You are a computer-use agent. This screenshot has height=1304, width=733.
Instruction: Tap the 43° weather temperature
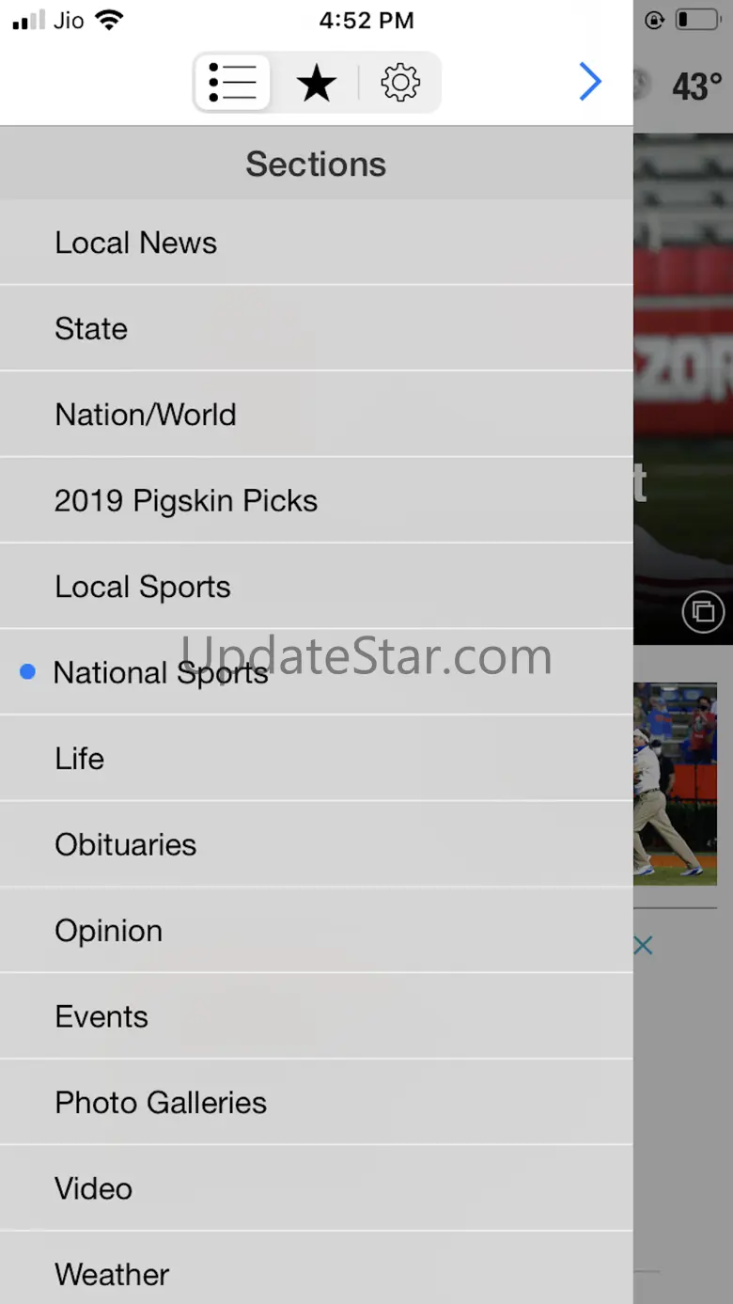pyautogui.click(x=697, y=86)
